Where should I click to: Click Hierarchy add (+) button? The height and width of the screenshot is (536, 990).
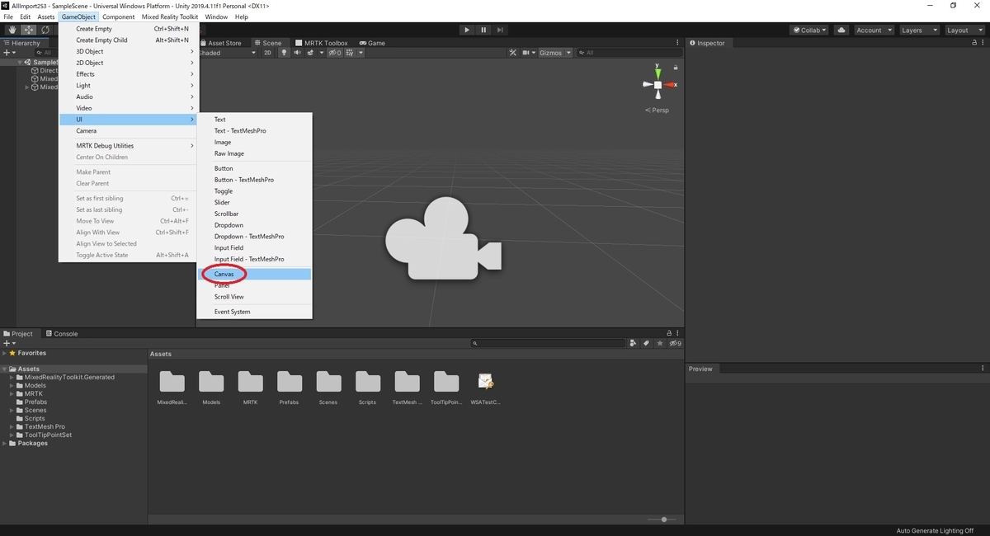pyautogui.click(x=9, y=53)
